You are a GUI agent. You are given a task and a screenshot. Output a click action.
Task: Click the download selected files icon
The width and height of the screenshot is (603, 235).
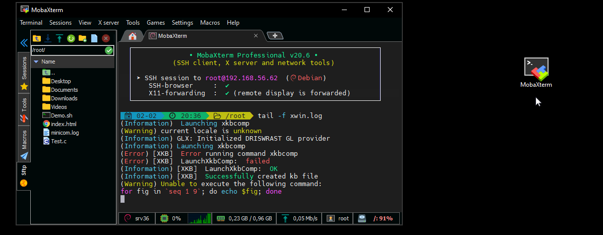pyautogui.click(x=48, y=38)
